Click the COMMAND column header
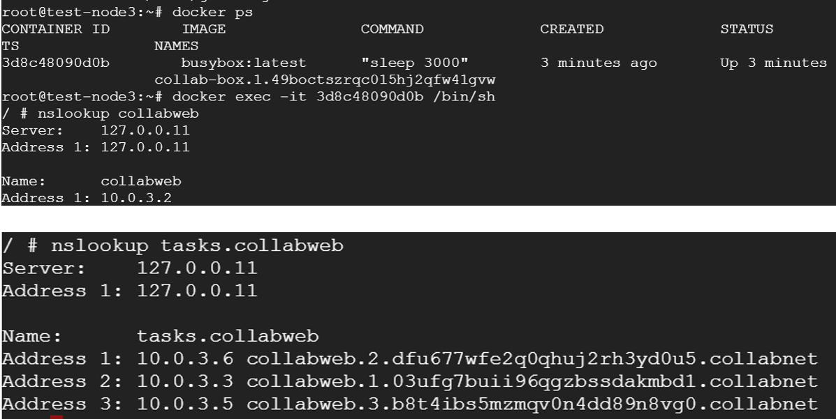 [x=392, y=29]
